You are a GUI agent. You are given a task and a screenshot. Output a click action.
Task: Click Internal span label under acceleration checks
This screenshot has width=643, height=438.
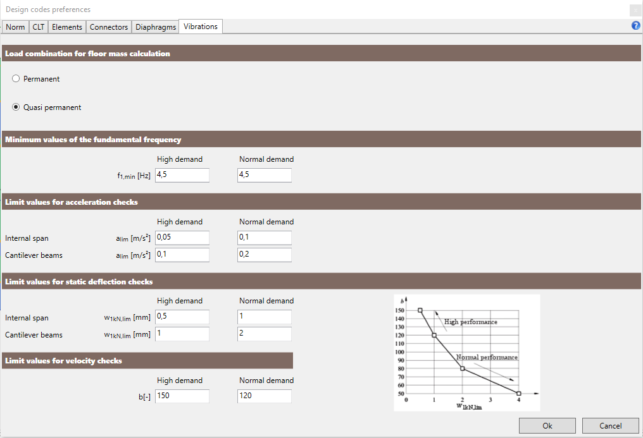click(x=27, y=238)
